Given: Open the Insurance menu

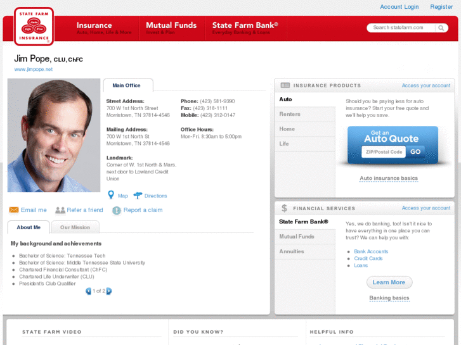Looking at the screenshot, I should [x=104, y=28].
